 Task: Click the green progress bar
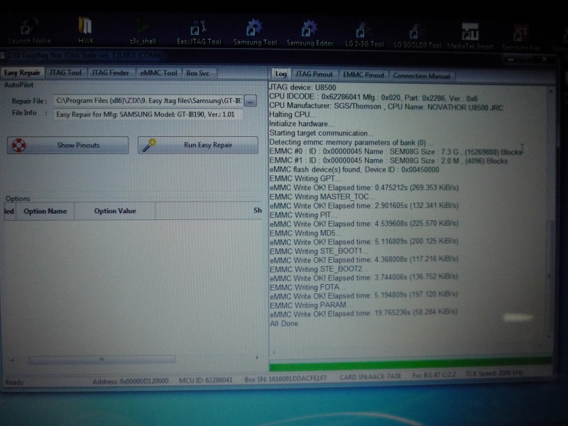[410, 364]
